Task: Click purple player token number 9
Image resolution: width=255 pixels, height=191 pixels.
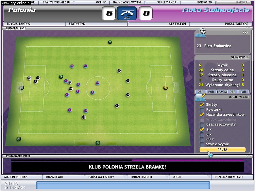Action: point(93,93)
